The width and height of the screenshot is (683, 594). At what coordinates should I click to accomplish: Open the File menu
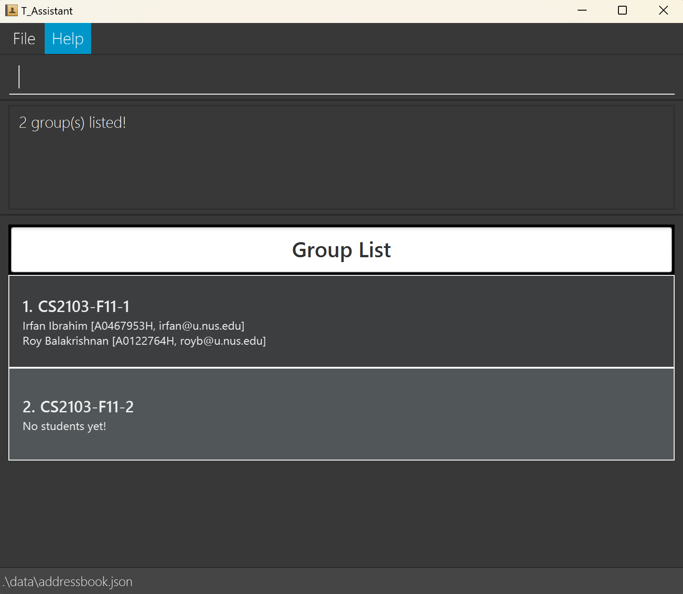[x=24, y=39]
